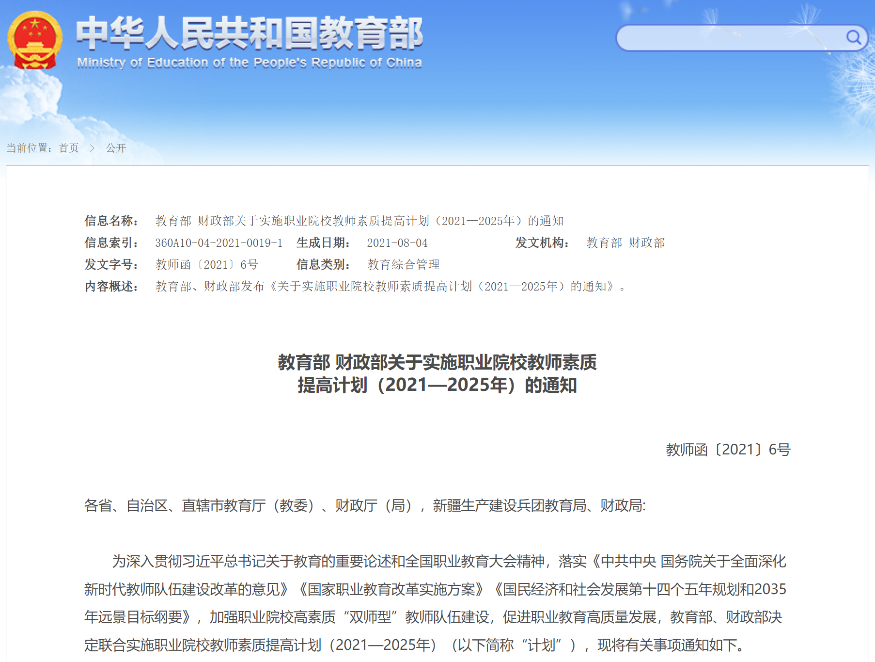
Task: Click the right-aligned 教师函〔2021〕6号 document number
Action: [728, 450]
